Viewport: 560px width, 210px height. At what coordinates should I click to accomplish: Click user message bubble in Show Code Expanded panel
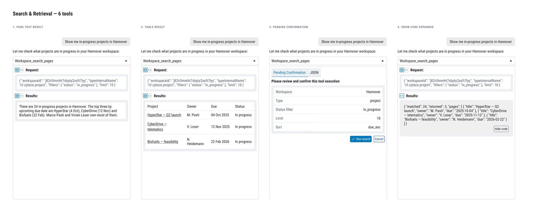[x=481, y=42]
